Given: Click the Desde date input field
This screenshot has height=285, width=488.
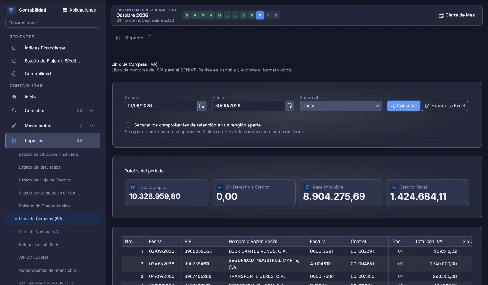Looking at the screenshot, I should pos(161,106).
